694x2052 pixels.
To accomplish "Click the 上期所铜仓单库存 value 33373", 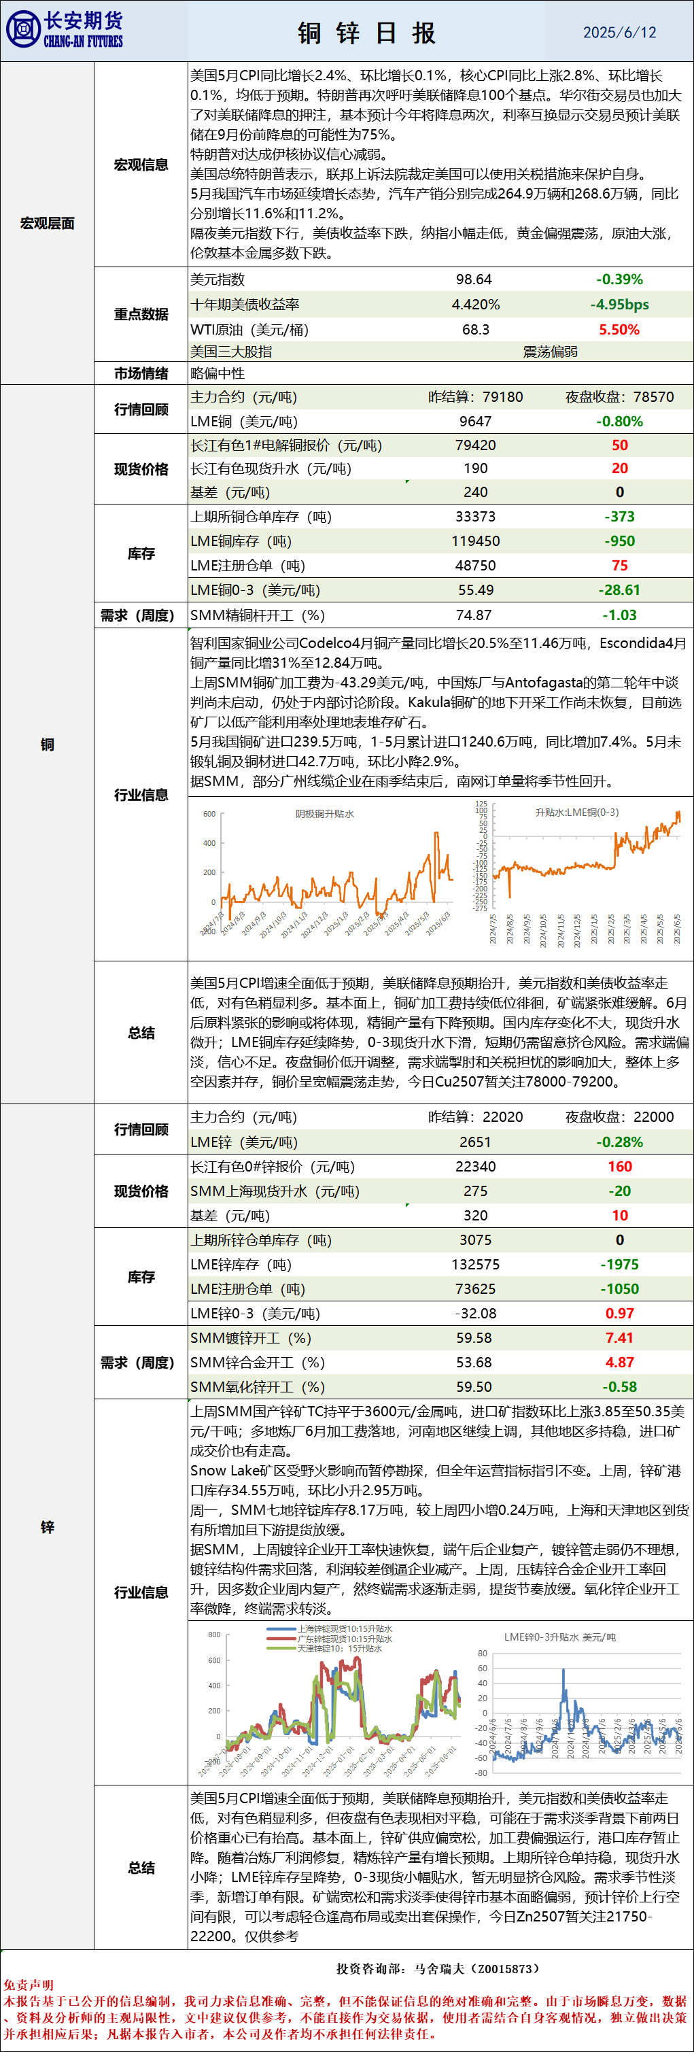I will [x=476, y=517].
